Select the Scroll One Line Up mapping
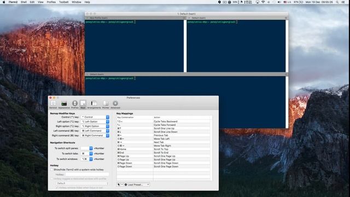Image resolution: width=350 pixels, height=197 pixels. pos(164,129)
